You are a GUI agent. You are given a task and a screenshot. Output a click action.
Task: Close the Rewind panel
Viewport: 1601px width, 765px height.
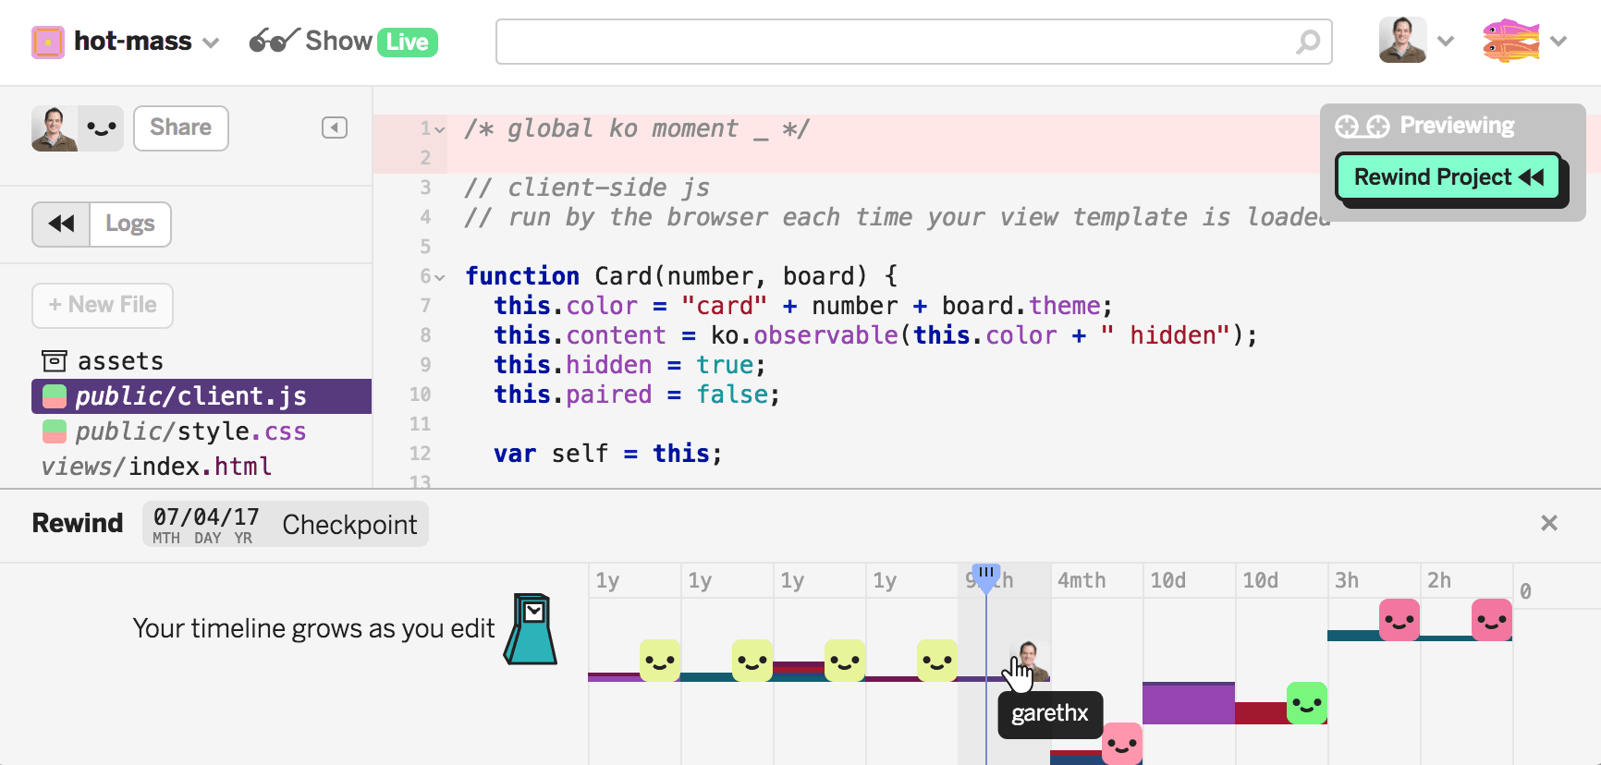[x=1549, y=523]
